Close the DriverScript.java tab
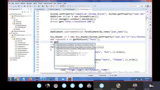 point(91,9)
